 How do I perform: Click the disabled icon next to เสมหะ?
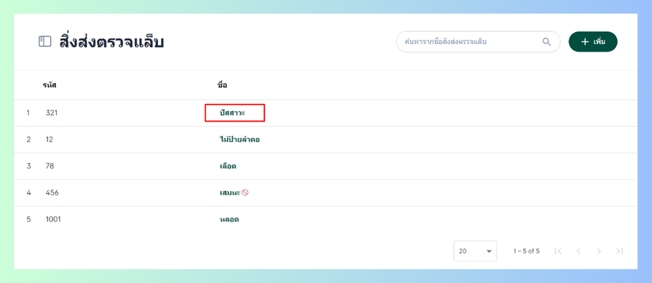[x=245, y=192]
